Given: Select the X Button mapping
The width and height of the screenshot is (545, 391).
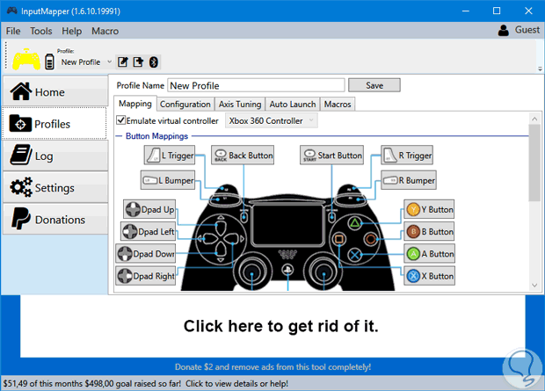Looking at the screenshot, I should pos(429,276).
